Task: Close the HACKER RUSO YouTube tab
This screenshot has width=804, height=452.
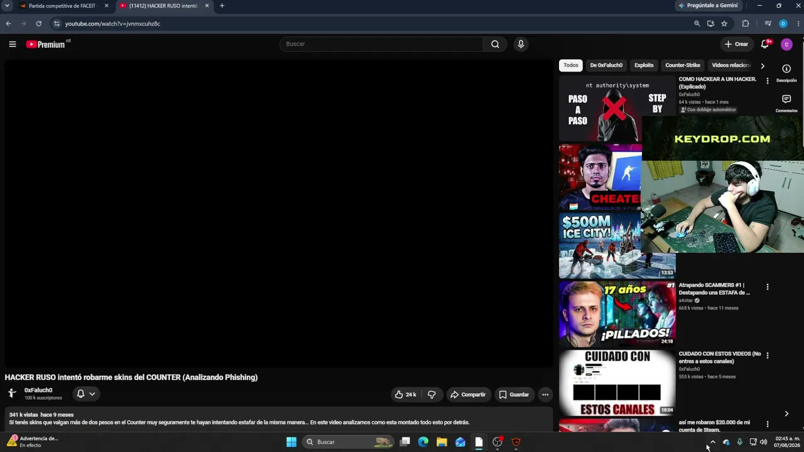Action: [x=207, y=6]
